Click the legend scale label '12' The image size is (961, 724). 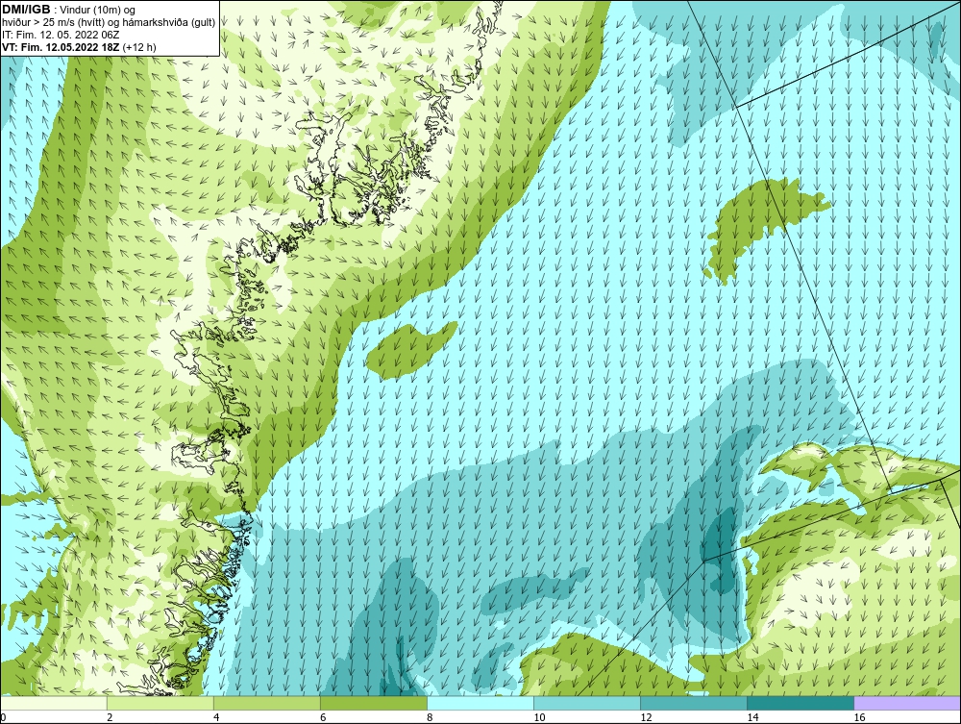pos(646,718)
